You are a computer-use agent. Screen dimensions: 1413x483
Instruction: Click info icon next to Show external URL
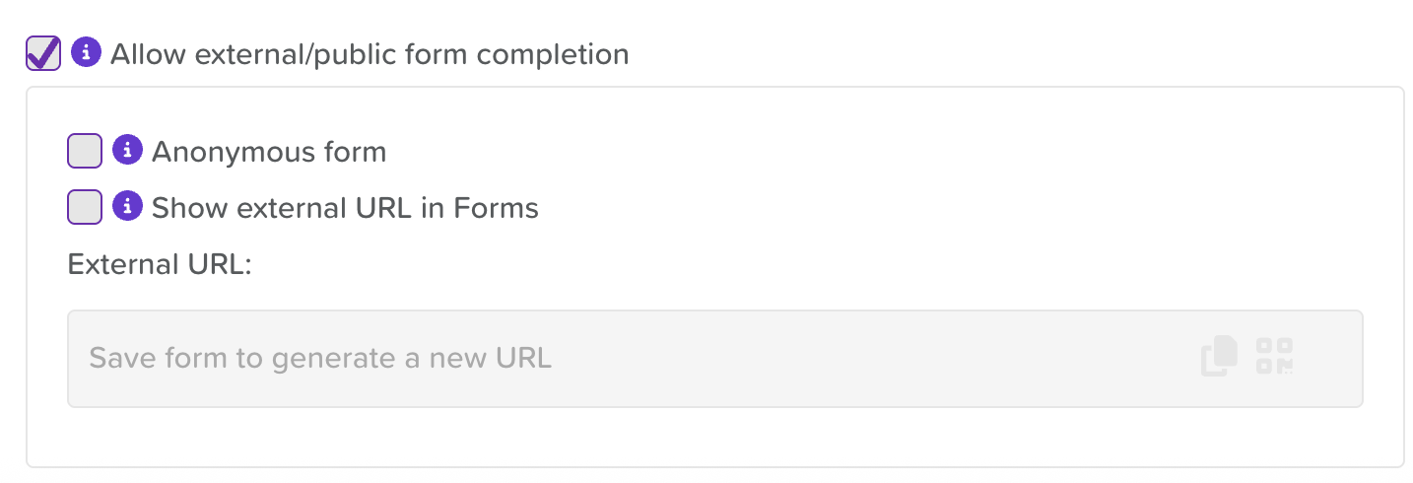(x=128, y=207)
